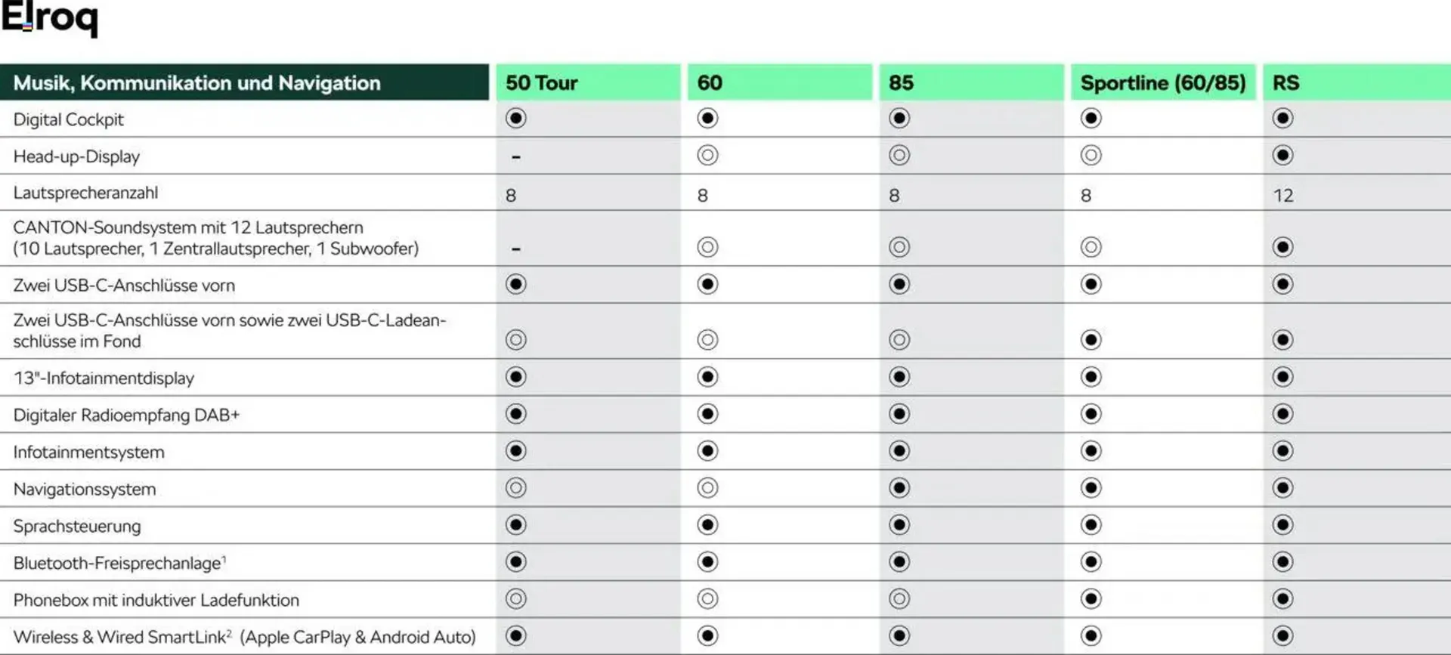Select the 50 Tour column header
Viewport: 1451px width, 655px height.
[x=541, y=82]
